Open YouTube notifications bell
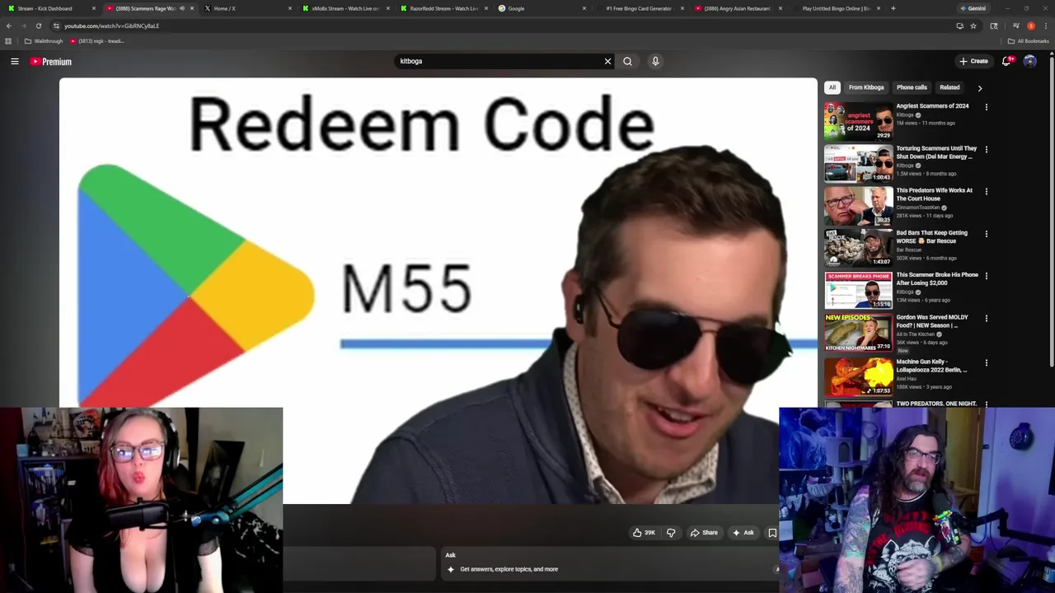 pyautogui.click(x=1006, y=61)
